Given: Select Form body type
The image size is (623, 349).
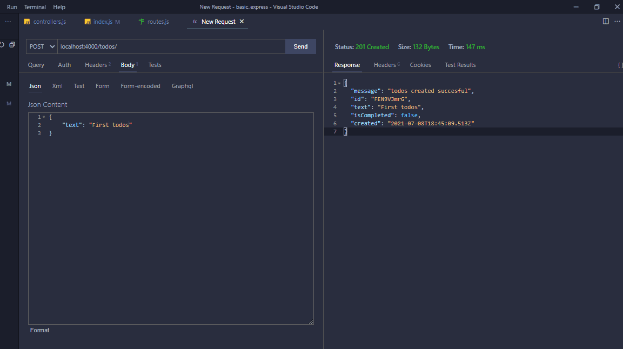Looking at the screenshot, I should point(103,86).
